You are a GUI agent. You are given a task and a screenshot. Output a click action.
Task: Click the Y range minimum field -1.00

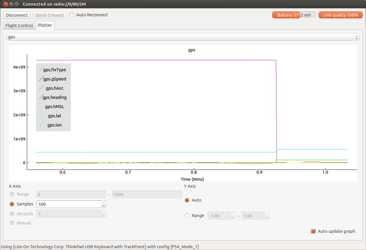tap(219, 216)
